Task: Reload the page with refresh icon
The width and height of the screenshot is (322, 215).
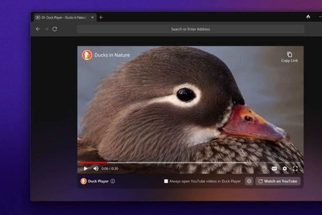Action: 55,29
